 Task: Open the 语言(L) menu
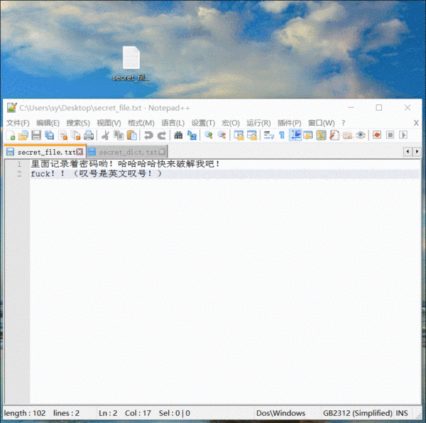click(x=173, y=123)
